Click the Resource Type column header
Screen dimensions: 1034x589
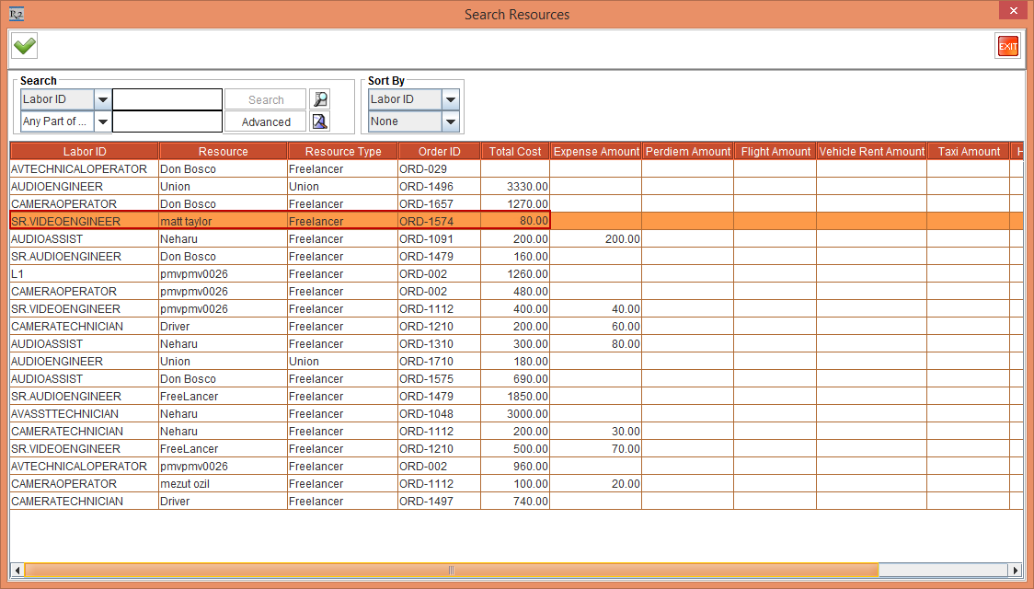click(x=341, y=151)
